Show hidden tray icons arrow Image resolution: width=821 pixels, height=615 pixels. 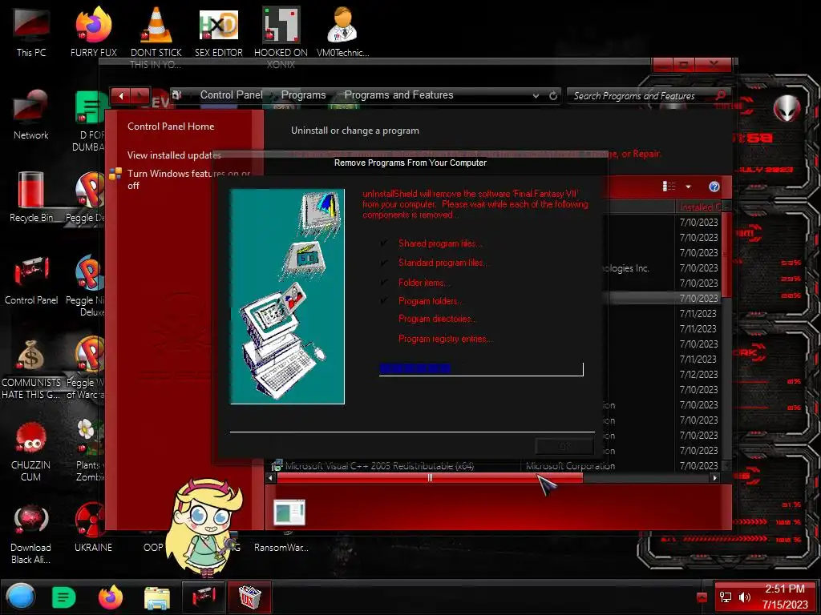click(x=702, y=597)
